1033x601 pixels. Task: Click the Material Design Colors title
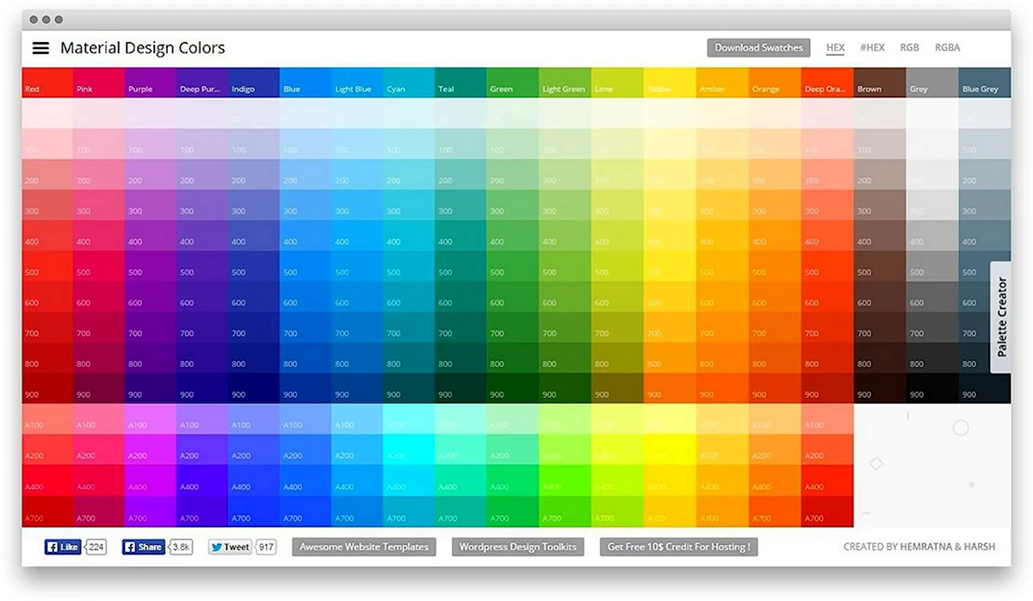click(x=143, y=48)
